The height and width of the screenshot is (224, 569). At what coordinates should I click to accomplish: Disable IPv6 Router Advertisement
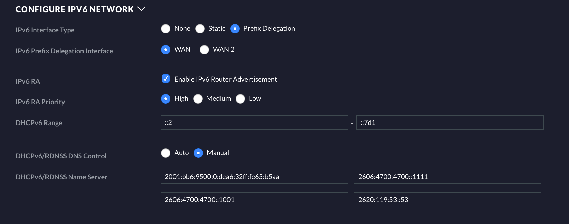tap(165, 79)
